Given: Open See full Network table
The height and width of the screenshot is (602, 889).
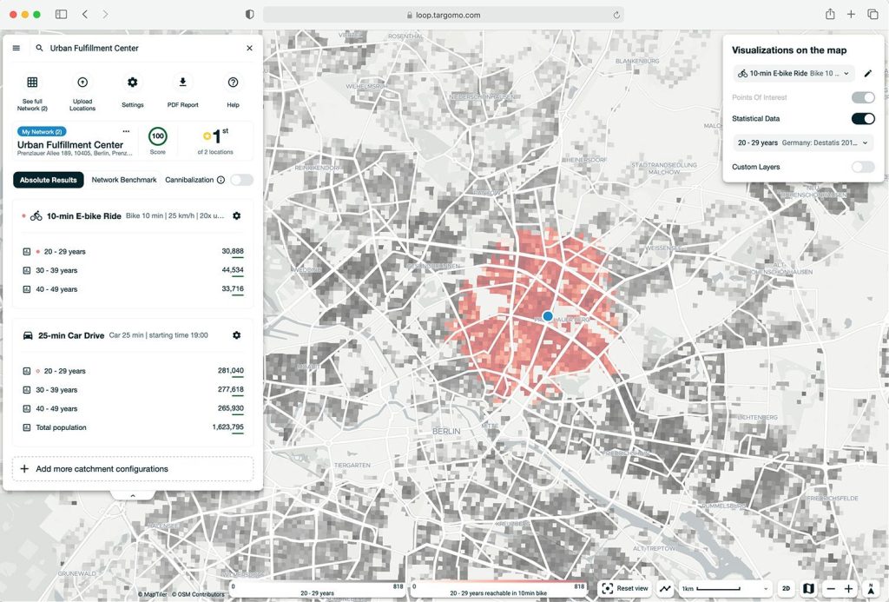Looking at the screenshot, I should click(x=32, y=92).
